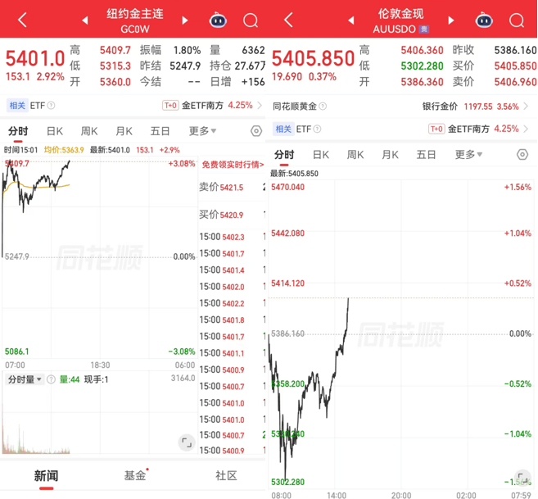Open the robot assistant beside 纽约金主连
Image resolution: width=538 pixels, height=499 pixels.
point(218,20)
